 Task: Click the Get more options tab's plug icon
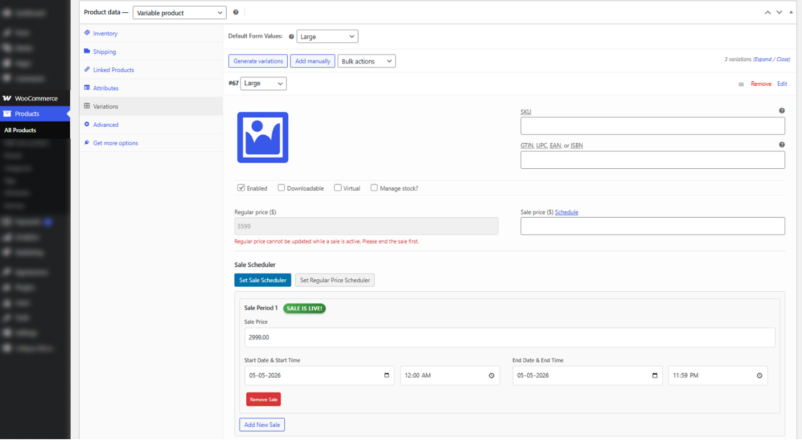tap(87, 142)
